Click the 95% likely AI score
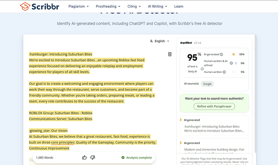This screenshot has width=278, height=165. click(x=194, y=57)
